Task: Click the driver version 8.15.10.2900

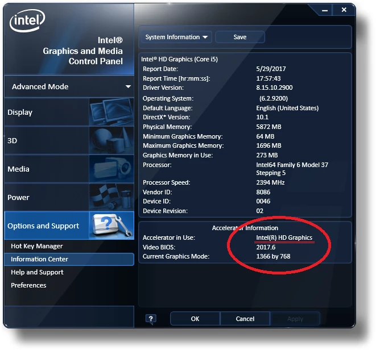Action: click(274, 88)
